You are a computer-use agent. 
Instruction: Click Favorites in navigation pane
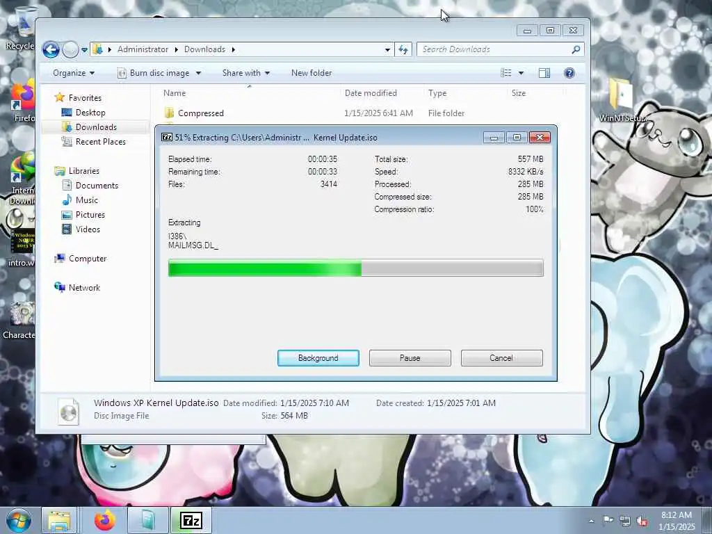[x=85, y=97]
